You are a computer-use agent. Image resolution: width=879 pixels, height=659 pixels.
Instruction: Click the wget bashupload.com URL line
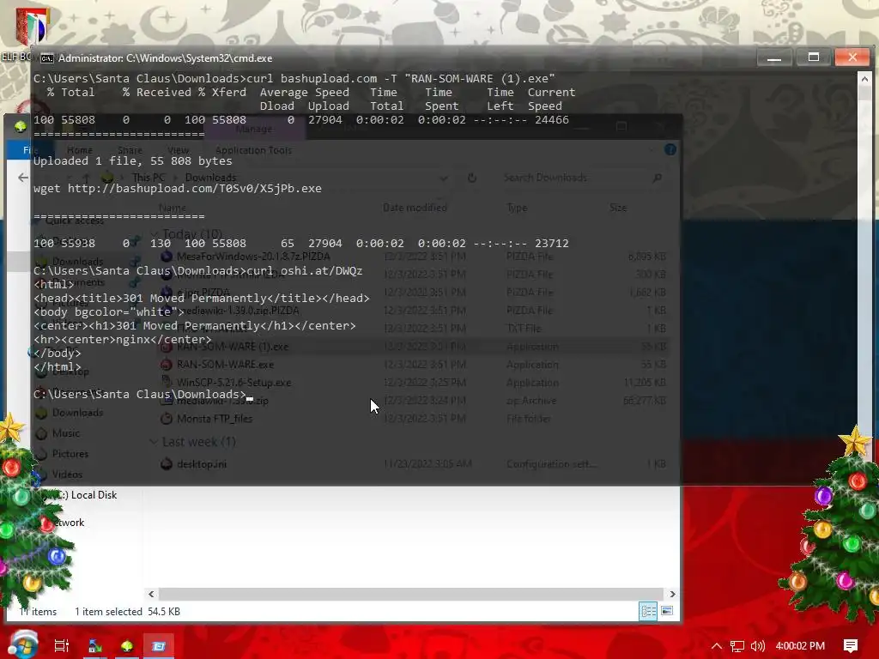pyautogui.click(x=178, y=188)
